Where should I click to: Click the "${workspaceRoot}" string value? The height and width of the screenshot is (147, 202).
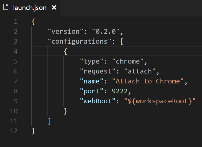coord(160,101)
